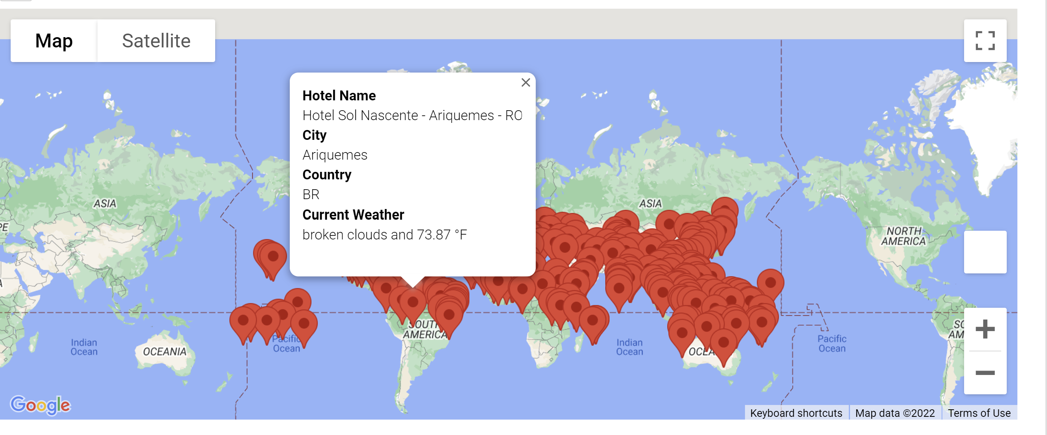Close the Hotel Sol Nascente info window
This screenshot has height=435, width=1047.
525,83
